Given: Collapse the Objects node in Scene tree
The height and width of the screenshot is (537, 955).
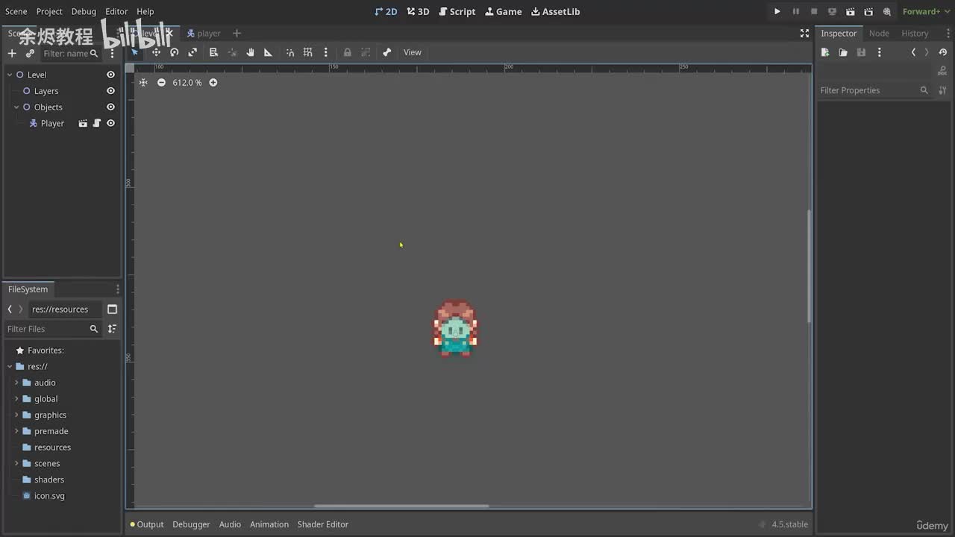Looking at the screenshot, I should click(16, 107).
